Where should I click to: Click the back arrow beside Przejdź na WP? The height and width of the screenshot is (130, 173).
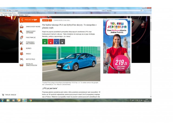pyautogui.click(x=22, y=20)
